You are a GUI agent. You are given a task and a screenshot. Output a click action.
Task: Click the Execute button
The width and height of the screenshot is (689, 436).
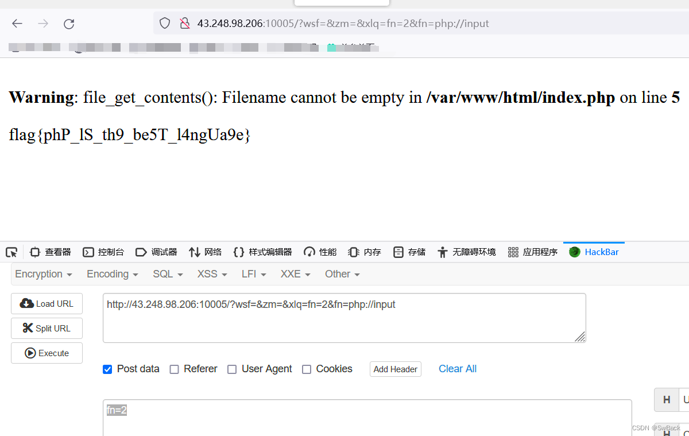(47, 353)
